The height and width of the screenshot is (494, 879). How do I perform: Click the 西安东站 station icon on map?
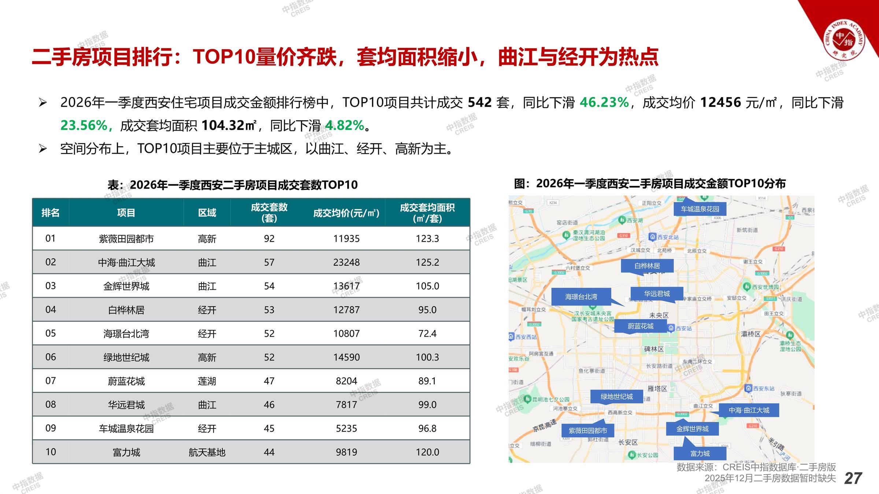click(749, 388)
